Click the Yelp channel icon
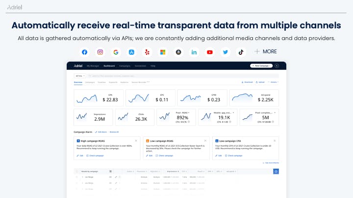 pyautogui.click(x=147, y=52)
